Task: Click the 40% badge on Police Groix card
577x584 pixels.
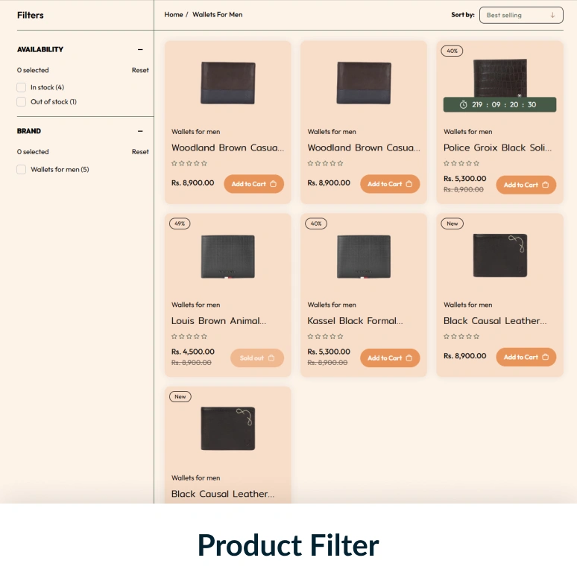Action: coord(452,51)
